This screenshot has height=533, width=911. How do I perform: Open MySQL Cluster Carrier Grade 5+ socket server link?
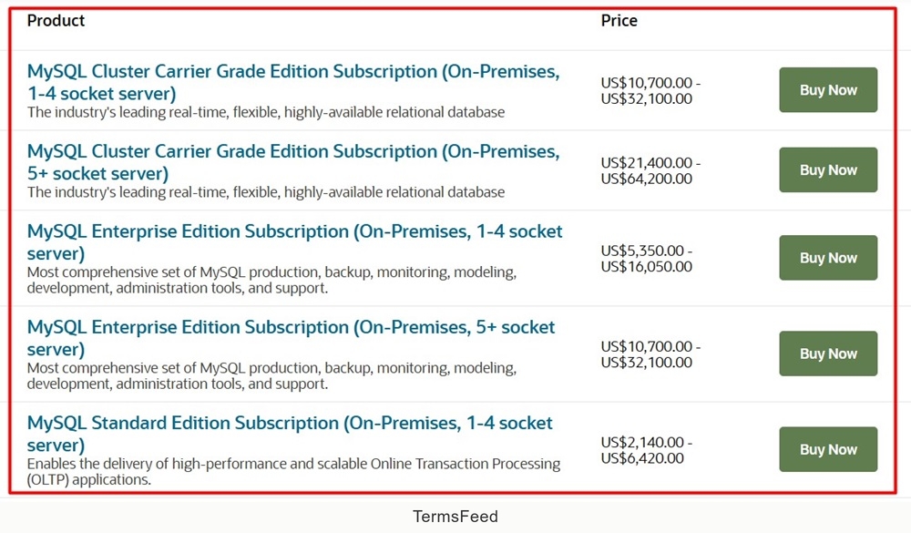292,162
